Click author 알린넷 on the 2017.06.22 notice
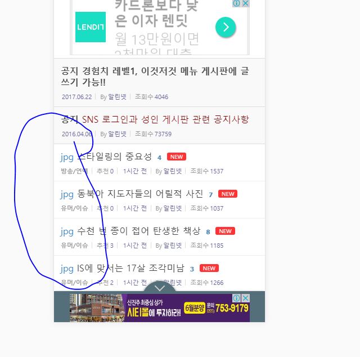Image resolution: width=360 pixels, height=357 pixels. (x=118, y=97)
